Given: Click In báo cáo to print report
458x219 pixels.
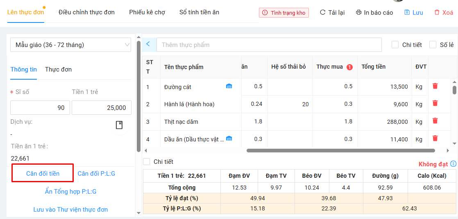Looking at the screenshot, I should (x=374, y=13).
